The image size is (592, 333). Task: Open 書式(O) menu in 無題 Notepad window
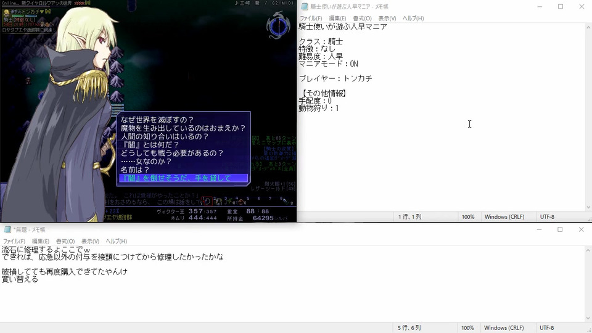point(65,241)
